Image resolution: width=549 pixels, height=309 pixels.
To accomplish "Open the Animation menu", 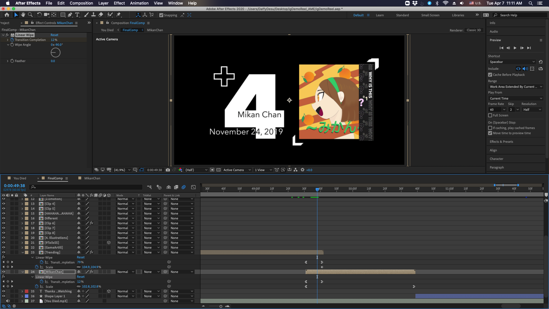I will pos(139,3).
